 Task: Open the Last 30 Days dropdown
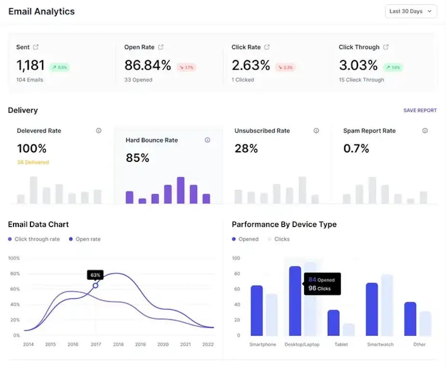[410, 12]
